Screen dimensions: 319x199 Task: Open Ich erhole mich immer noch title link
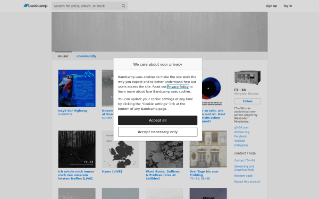[76, 175]
